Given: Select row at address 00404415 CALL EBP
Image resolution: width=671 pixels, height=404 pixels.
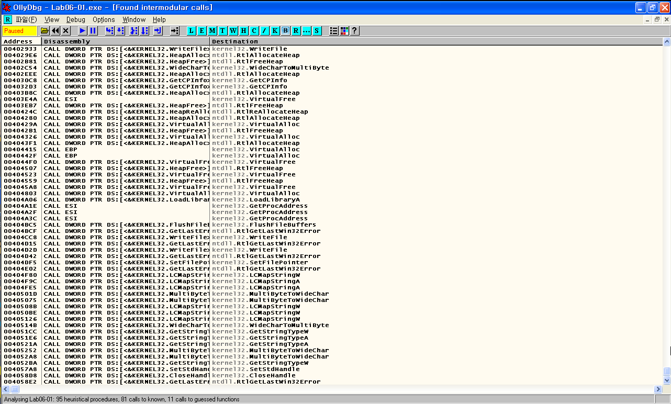Looking at the screenshot, I should (x=332, y=149).
